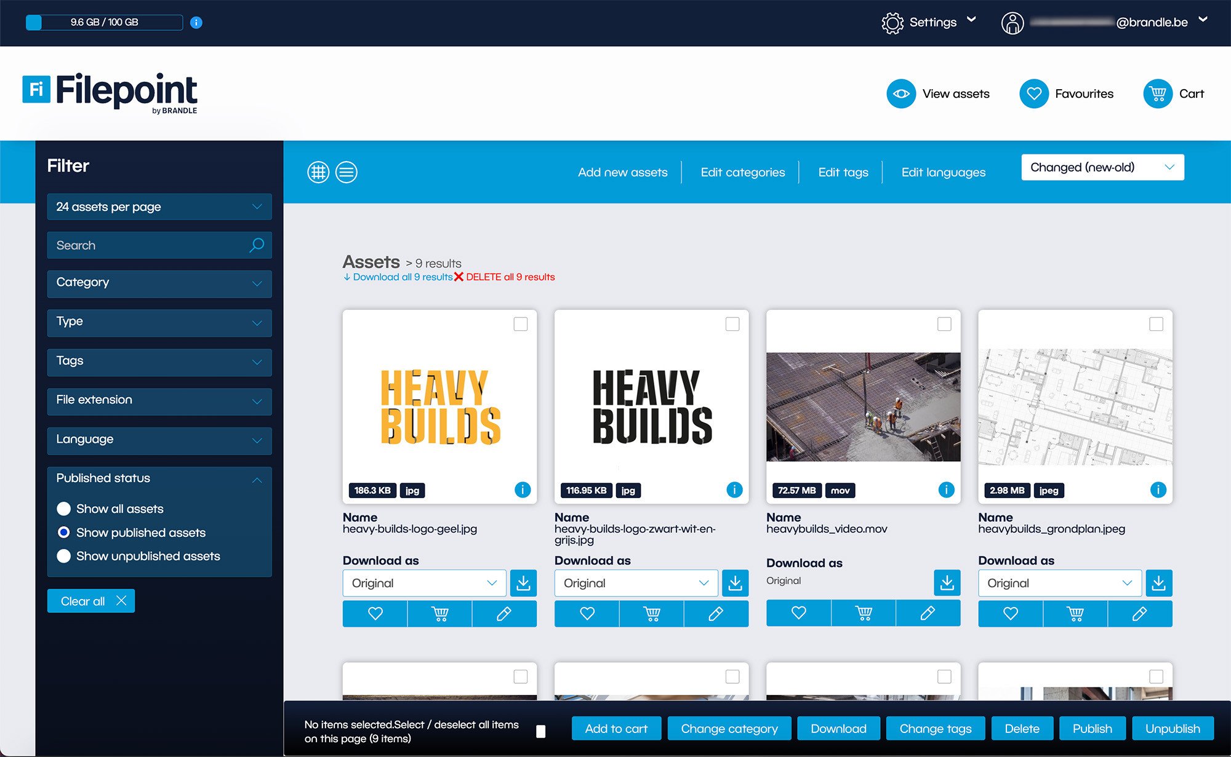Add heavybuilds_video.mov to cart

pos(864,612)
